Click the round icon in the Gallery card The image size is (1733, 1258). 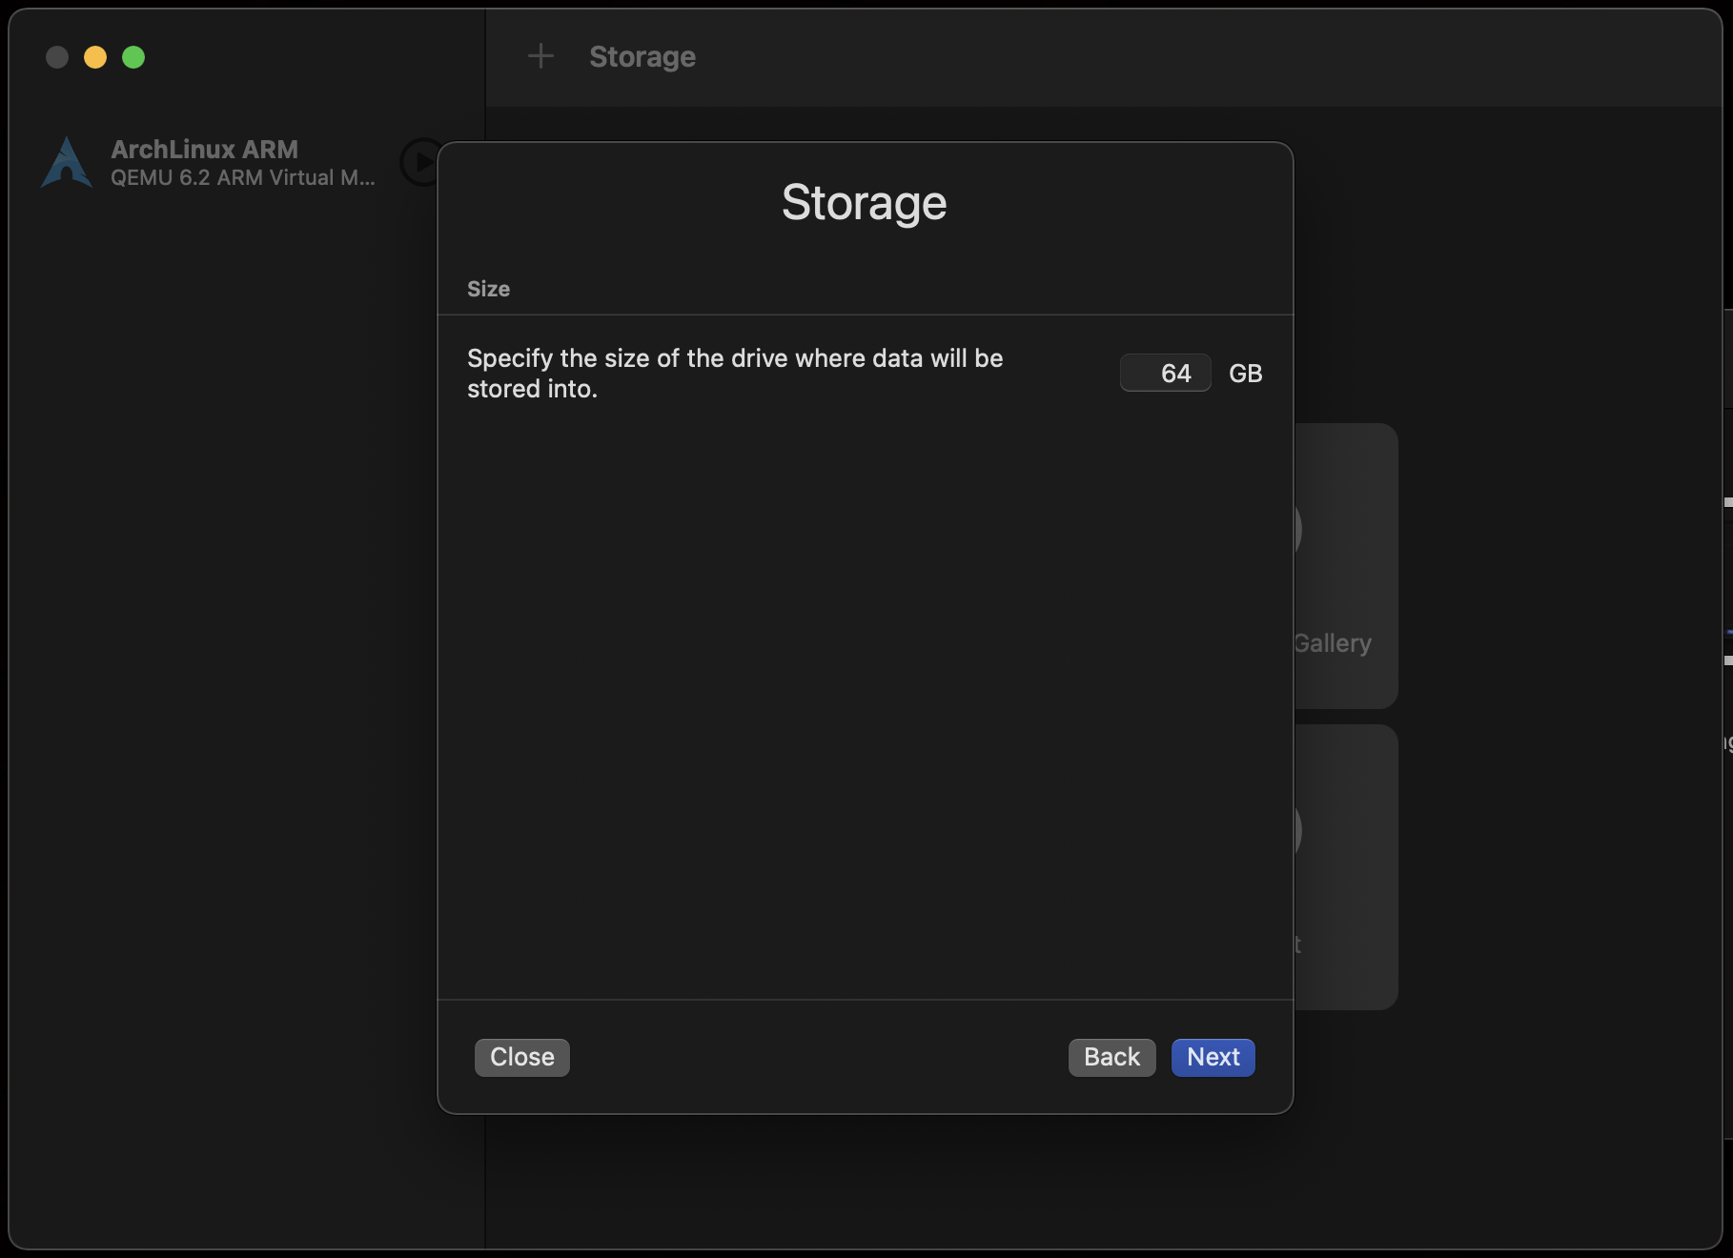(x=1297, y=529)
